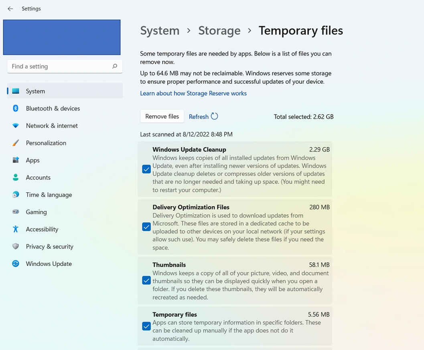Uncheck Windows Update Cleanup checkbox
The width and height of the screenshot is (424, 350).
(146, 169)
